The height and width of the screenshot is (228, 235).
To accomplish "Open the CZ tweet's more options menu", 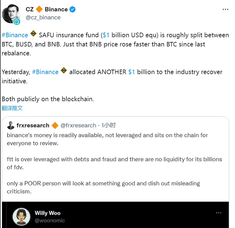I will [225, 9].
